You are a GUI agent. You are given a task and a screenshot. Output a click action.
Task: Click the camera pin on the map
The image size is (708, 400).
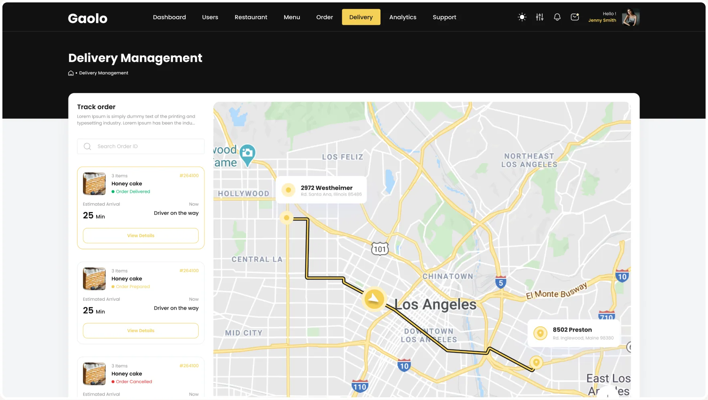coord(248,155)
